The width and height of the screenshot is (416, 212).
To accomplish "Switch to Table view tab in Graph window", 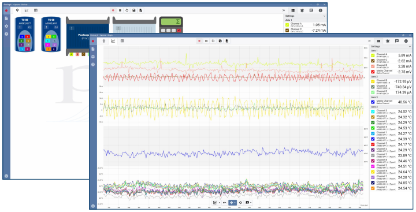I will pos(122,41).
